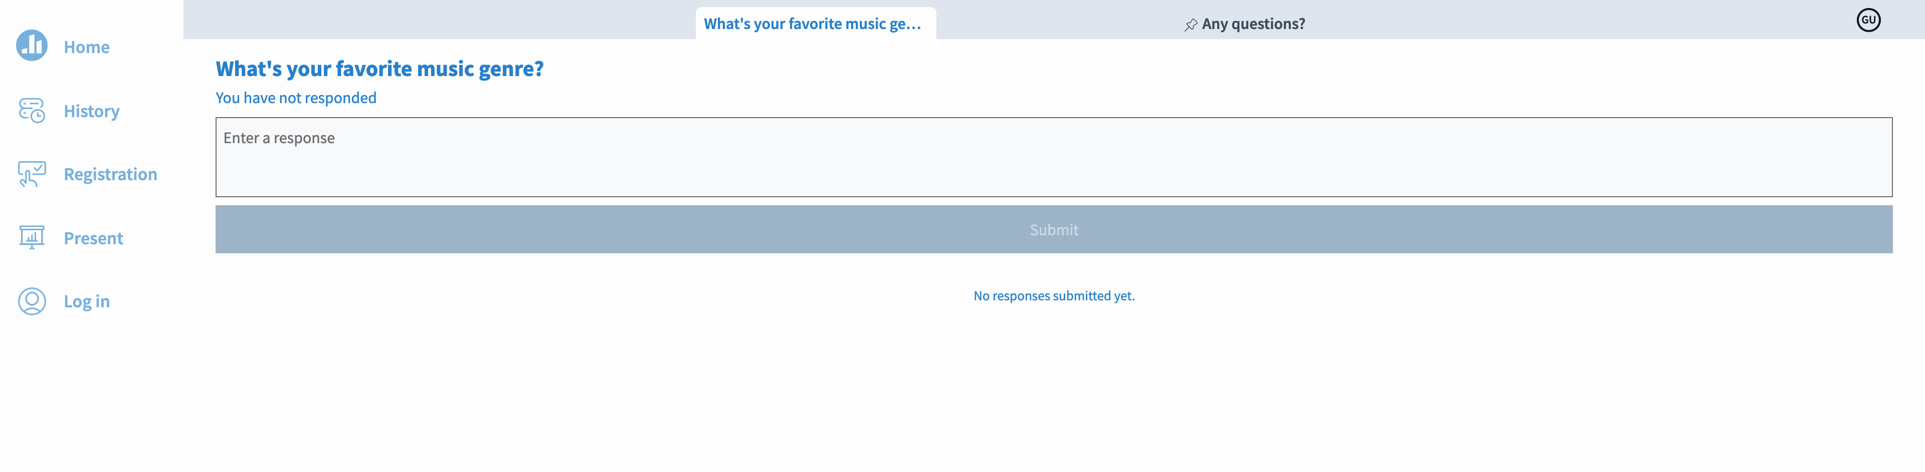Click the No responses submitted yet message
This screenshot has height=472, width=1925.
click(1054, 296)
